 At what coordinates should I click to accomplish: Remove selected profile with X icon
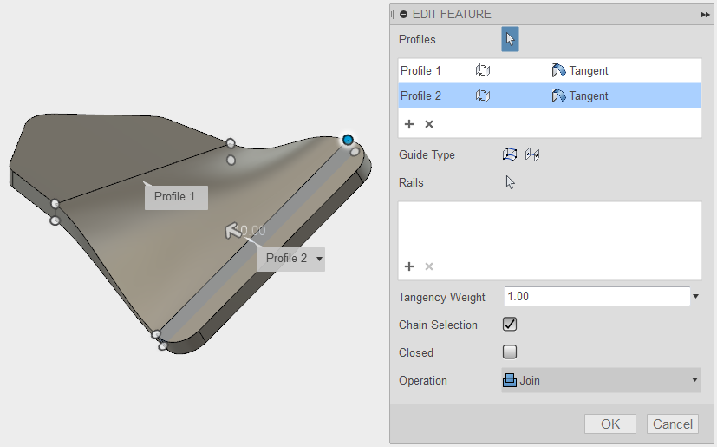(x=429, y=124)
